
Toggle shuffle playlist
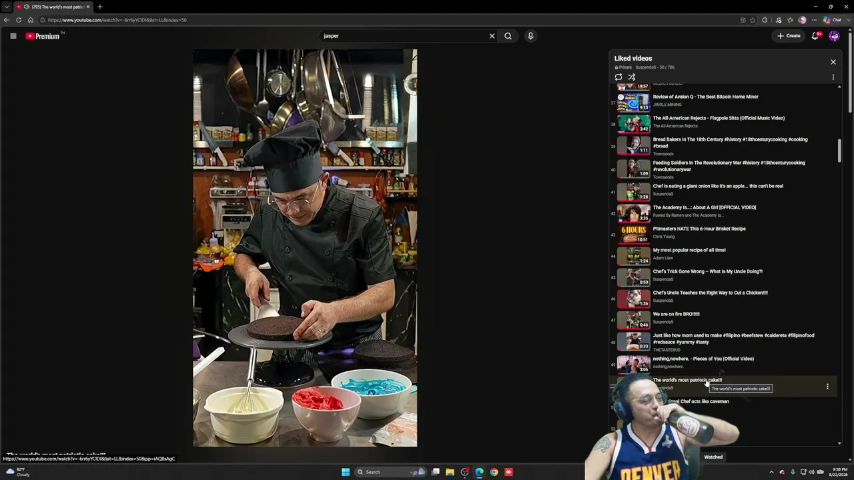click(x=632, y=77)
